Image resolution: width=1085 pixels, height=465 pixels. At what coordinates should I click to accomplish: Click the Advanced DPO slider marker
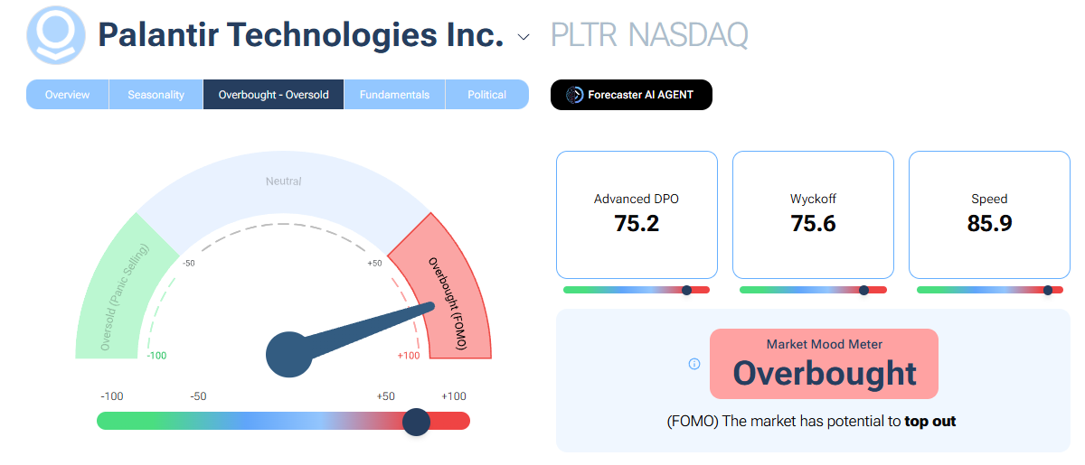click(686, 290)
